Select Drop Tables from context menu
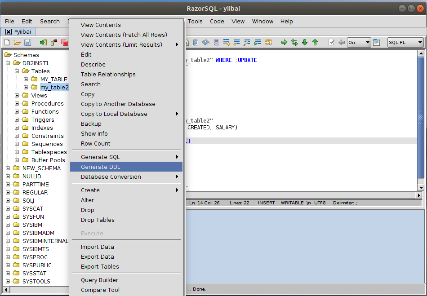The height and width of the screenshot is (296, 427). 126,220
